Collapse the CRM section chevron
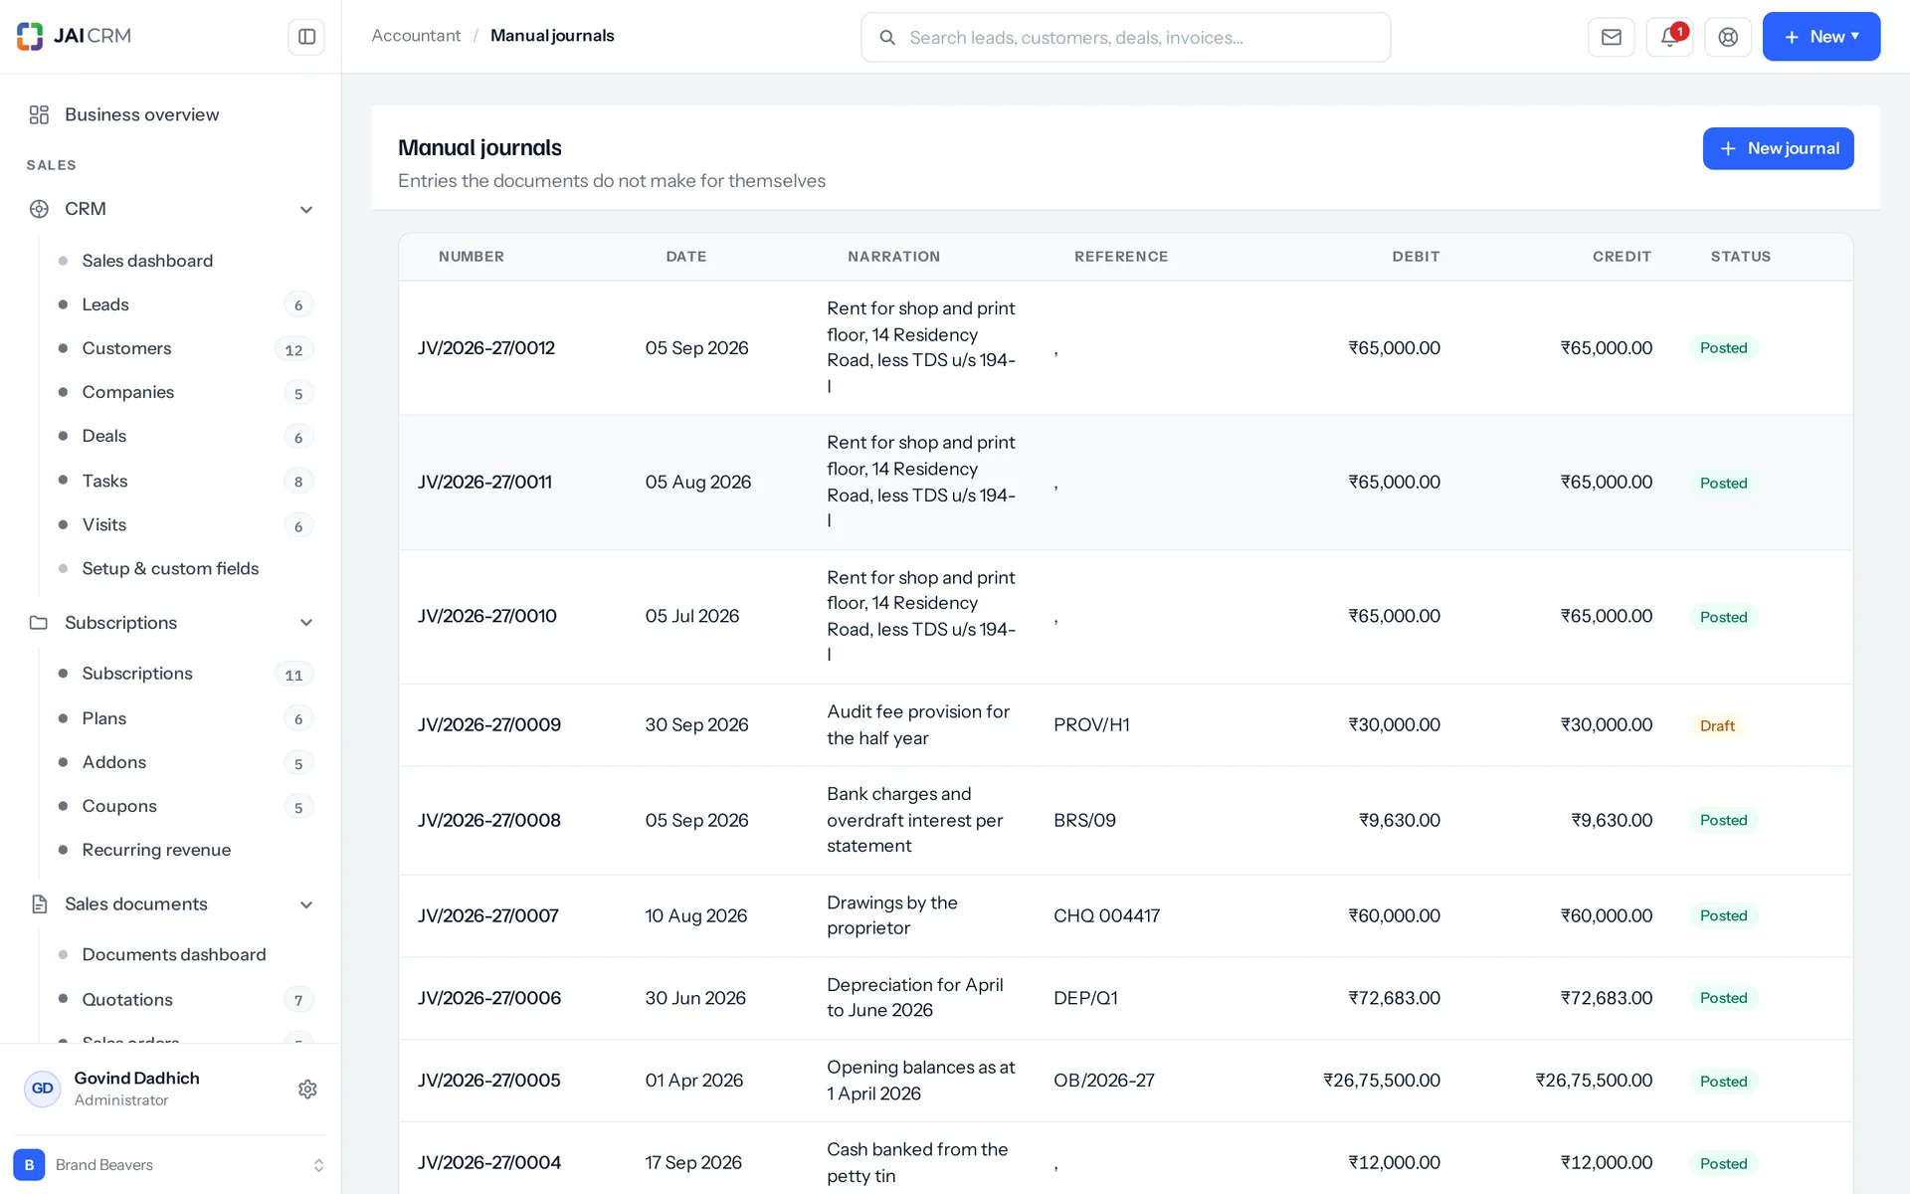 click(306, 209)
